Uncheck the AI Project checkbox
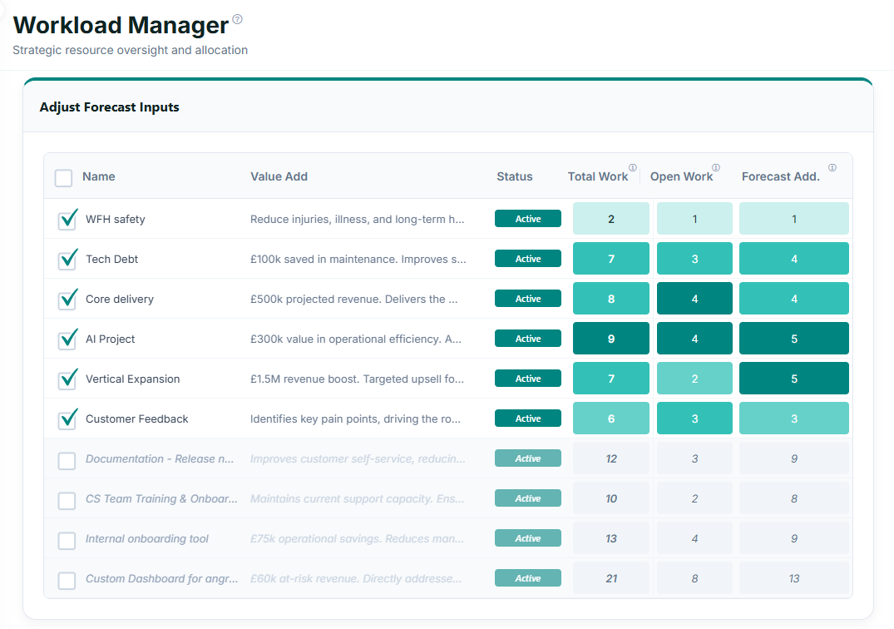Image resolution: width=894 pixels, height=629 pixels. 67,339
